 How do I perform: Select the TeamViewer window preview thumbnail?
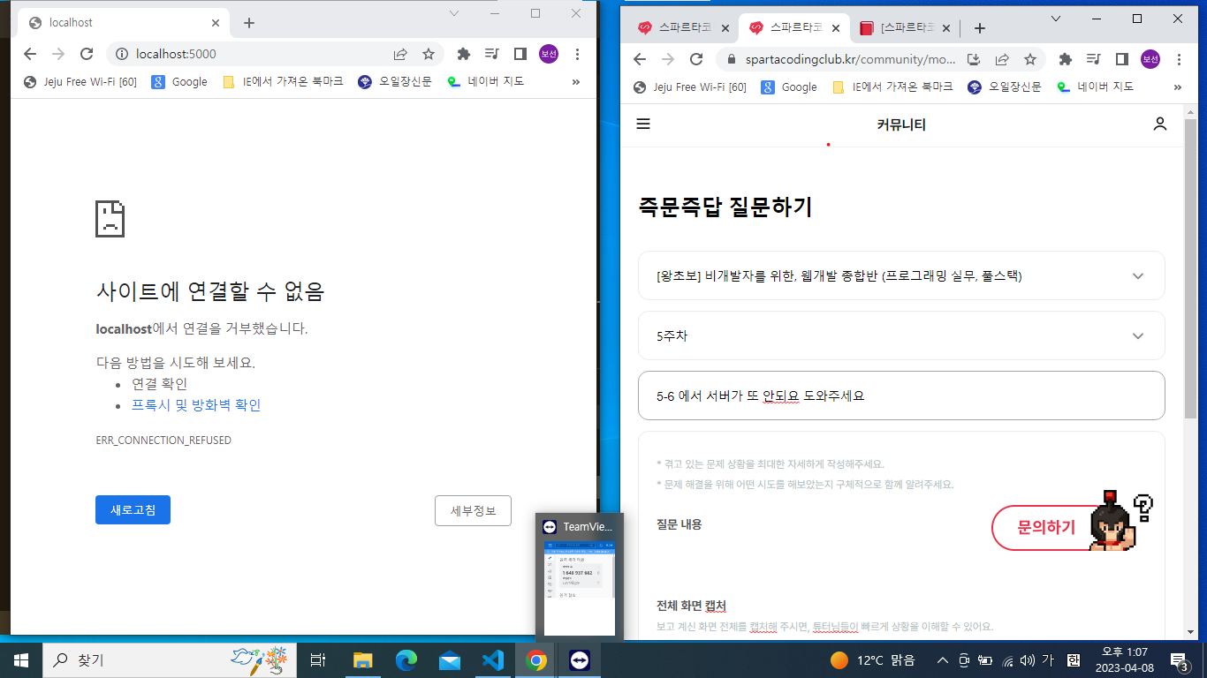coord(580,576)
